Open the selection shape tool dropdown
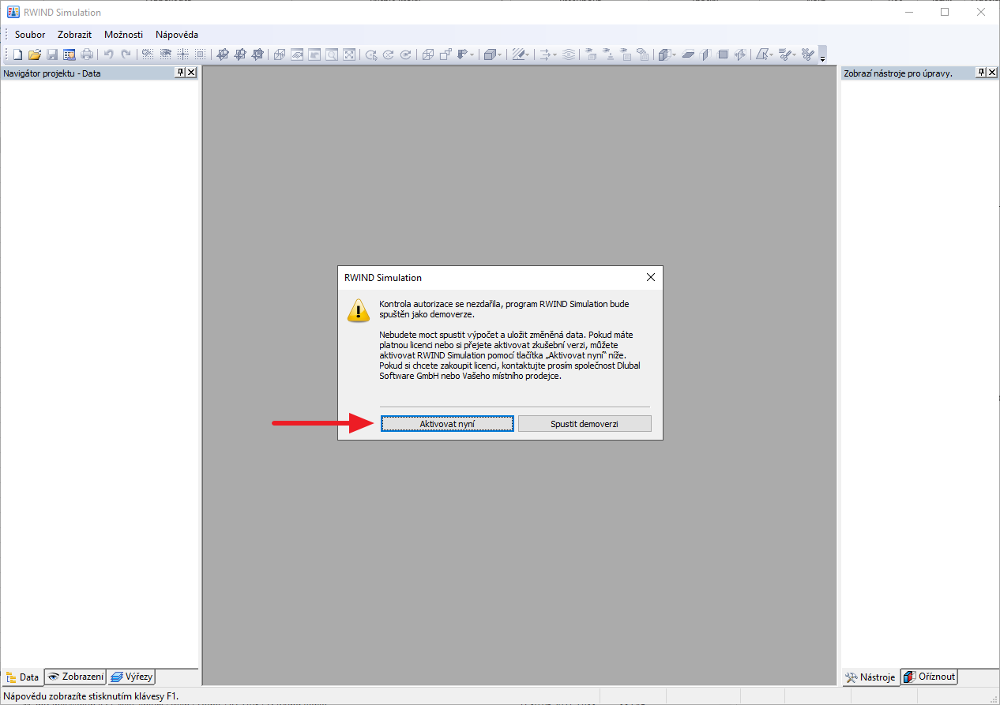Image resolution: width=1000 pixels, height=705 pixels. 772,54
